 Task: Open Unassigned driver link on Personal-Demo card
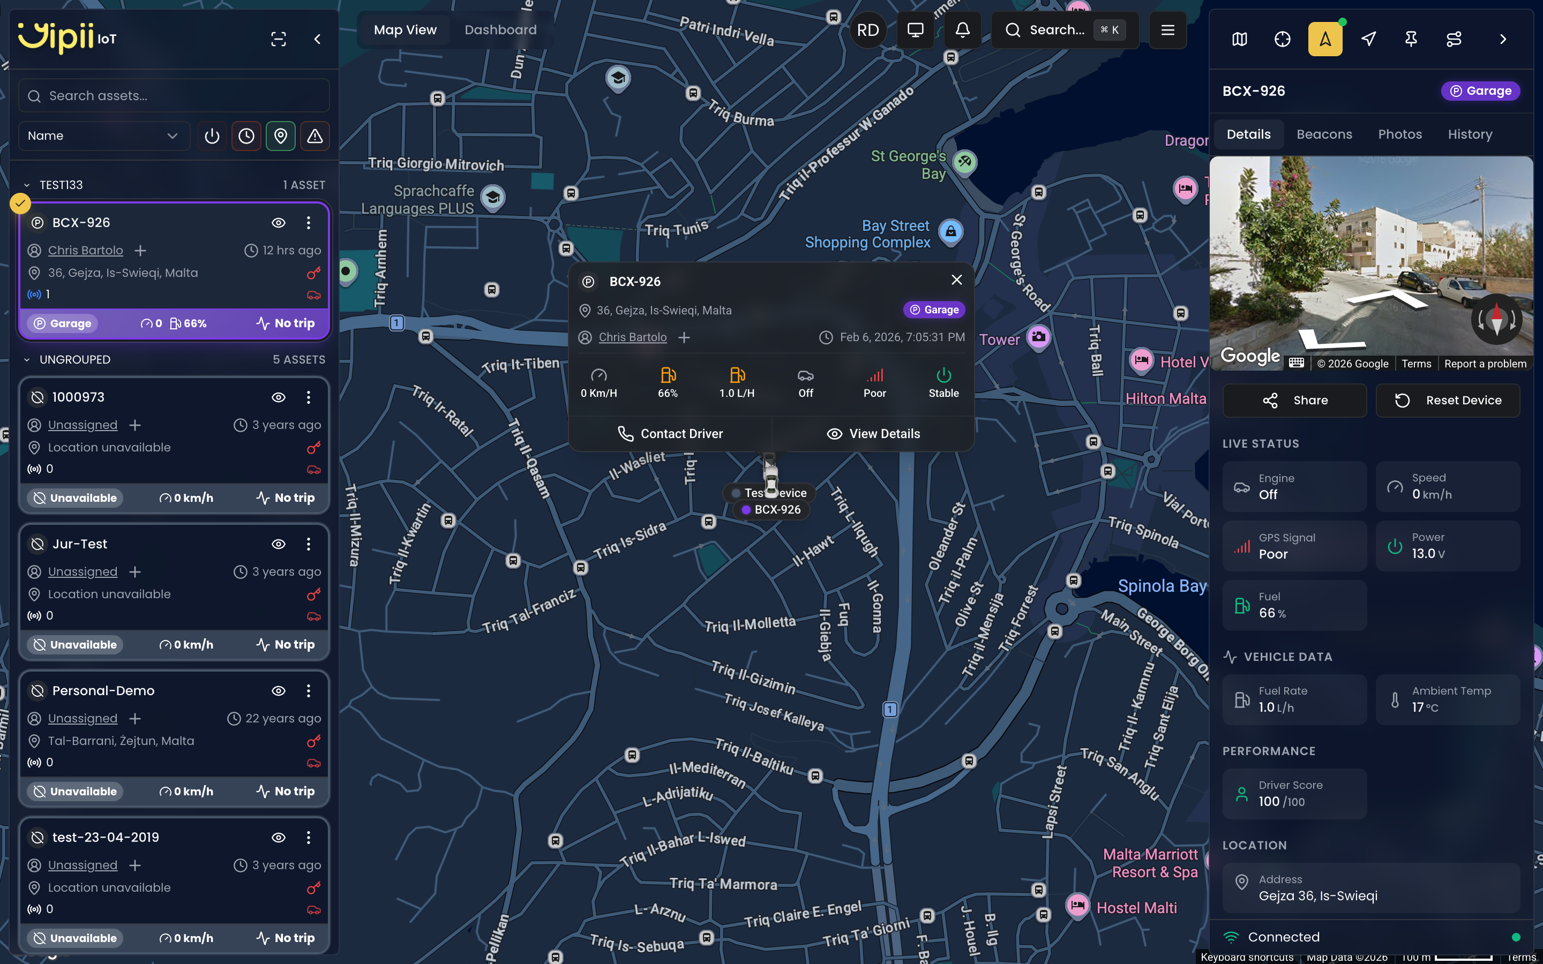[83, 719]
